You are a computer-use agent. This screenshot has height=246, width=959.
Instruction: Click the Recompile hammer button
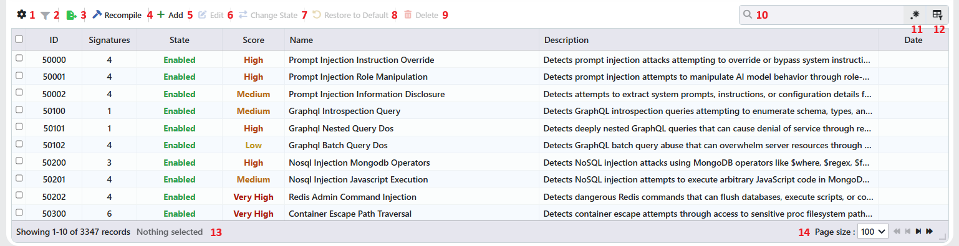pos(117,15)
